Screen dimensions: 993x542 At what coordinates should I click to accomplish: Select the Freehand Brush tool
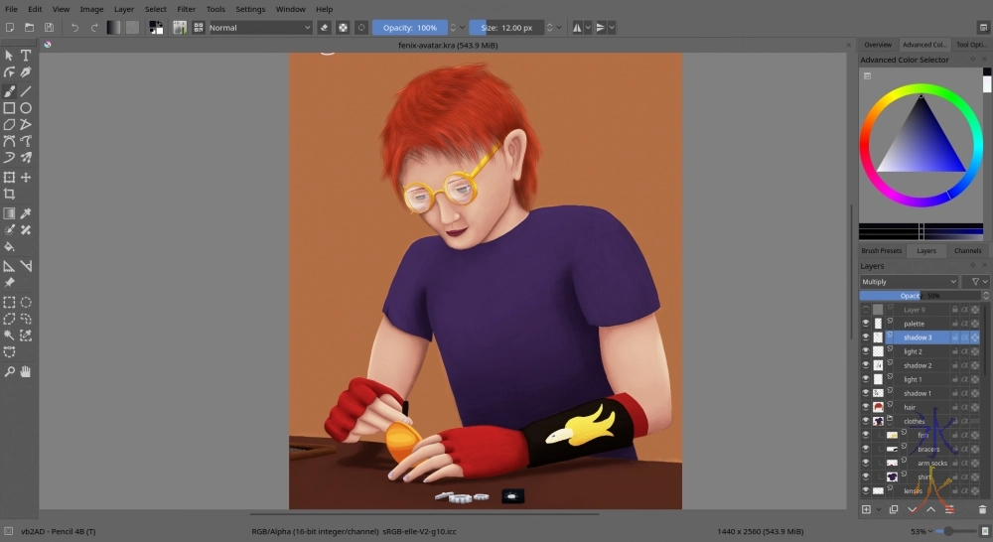click(9, 90)
